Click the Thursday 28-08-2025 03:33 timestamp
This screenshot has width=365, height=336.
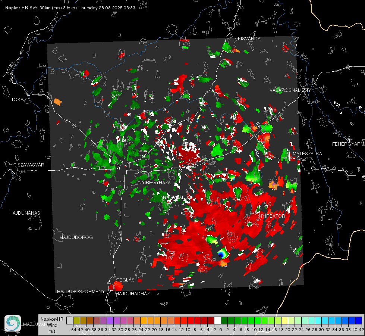[107, 8]
